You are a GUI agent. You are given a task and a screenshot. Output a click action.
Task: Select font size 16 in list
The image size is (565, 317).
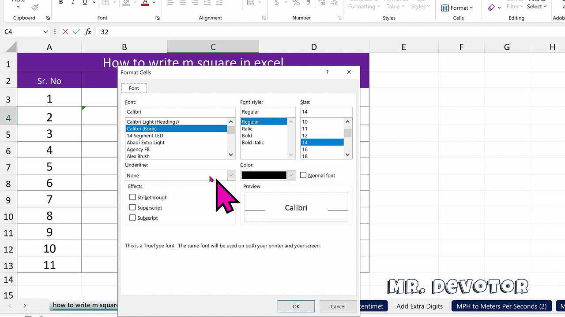click(x=322, y=149)
